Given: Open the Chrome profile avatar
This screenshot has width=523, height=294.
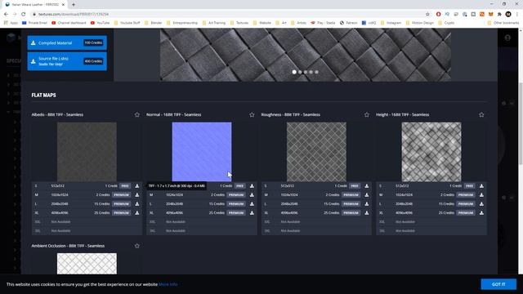Looking at the screenshot, I should click(x=508, y=15).
